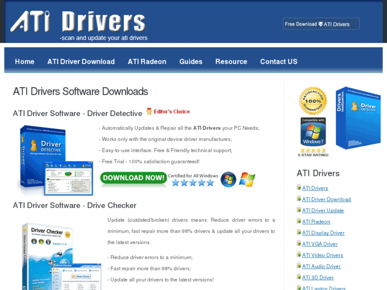Click the Windows XP flag logo
Image resolution: width=387 pixels, height=290 pixels.
[247, 179]
